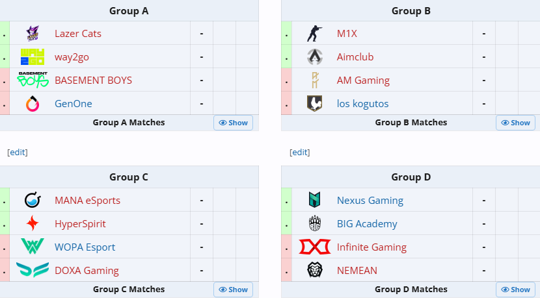Click the BIG Academy team logo

[x=315, y=224]
